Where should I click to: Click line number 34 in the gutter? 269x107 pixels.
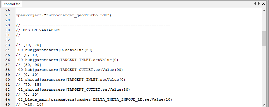7,50
